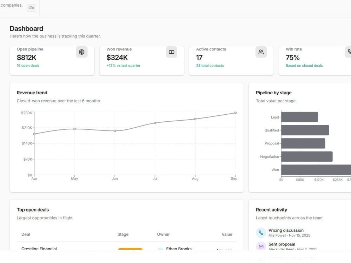Click the Won bar in pipeline chart
This screenshot has width=351, height=263.
coord(316,170)
